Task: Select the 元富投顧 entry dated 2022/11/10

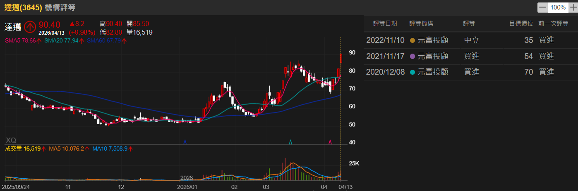Action: pyautogui.click(x=433, y=40)
